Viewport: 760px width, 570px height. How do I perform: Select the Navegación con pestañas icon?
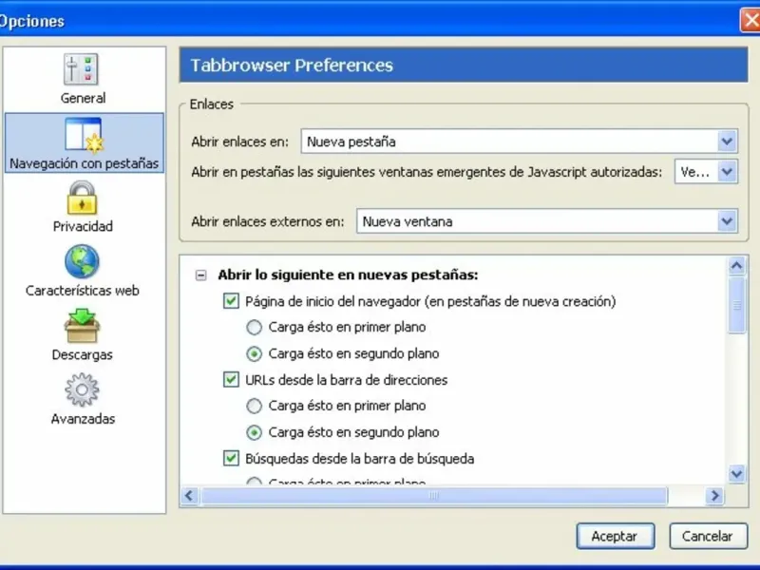(x=83, y=135)
